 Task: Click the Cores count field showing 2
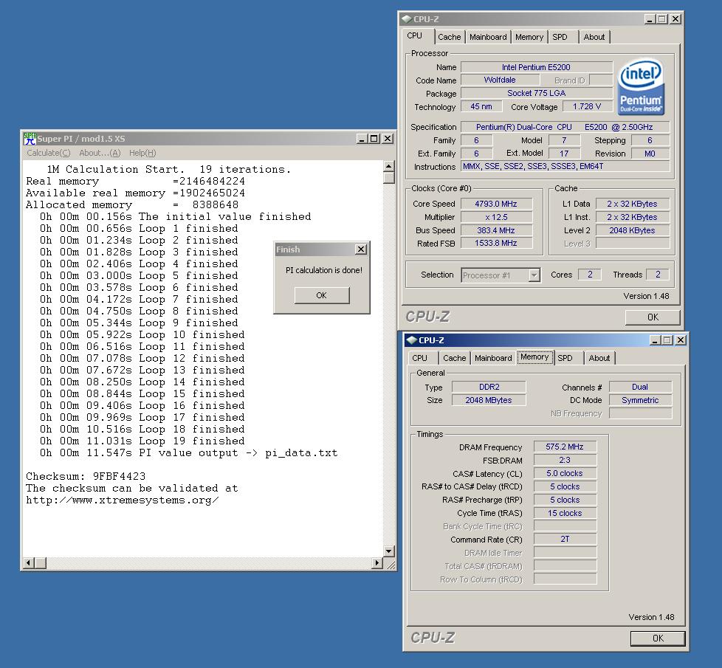590,275
